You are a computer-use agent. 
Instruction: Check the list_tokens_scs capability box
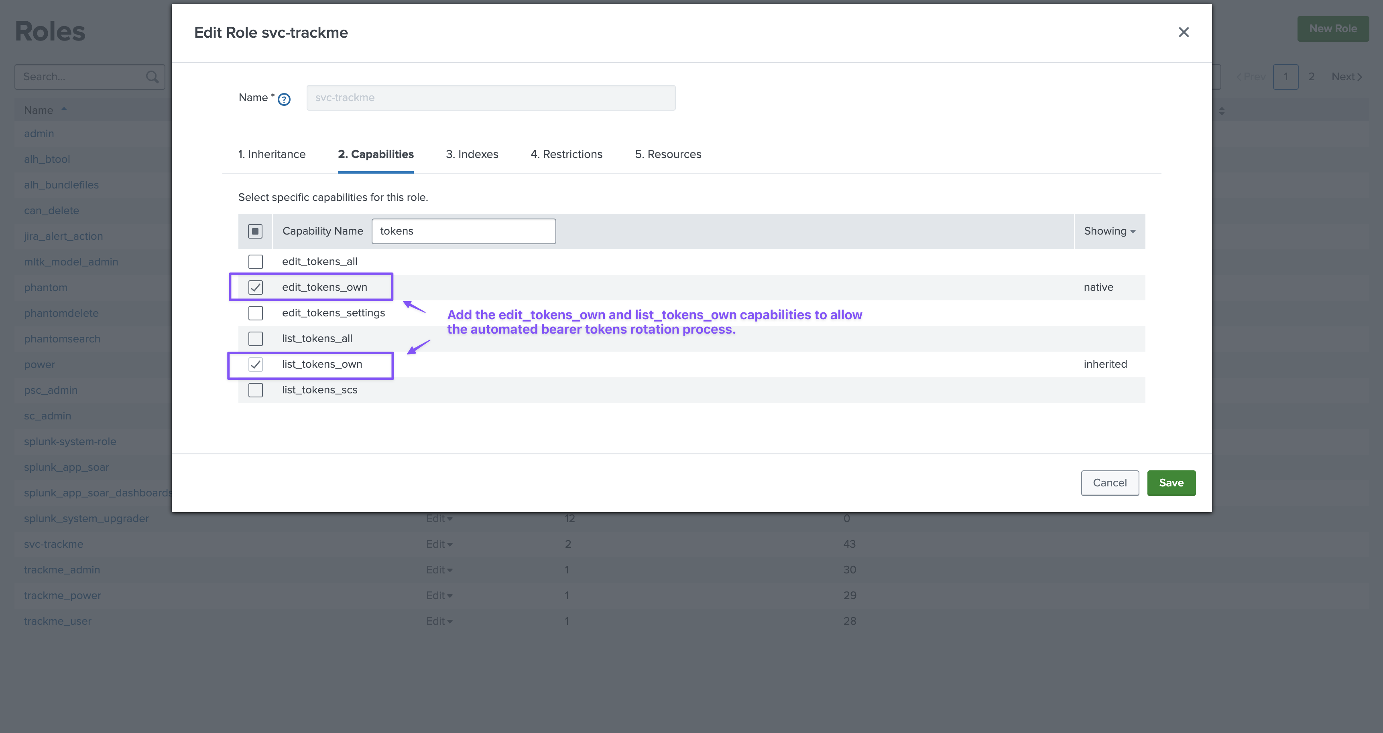point(256,390)
